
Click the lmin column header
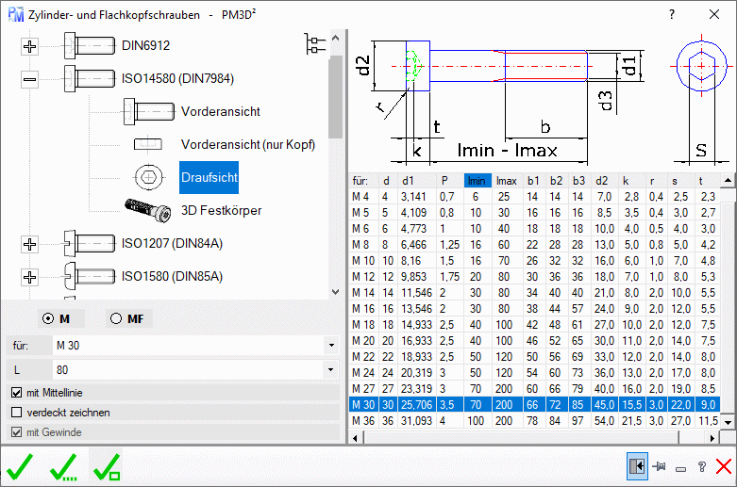pos(477,180)
